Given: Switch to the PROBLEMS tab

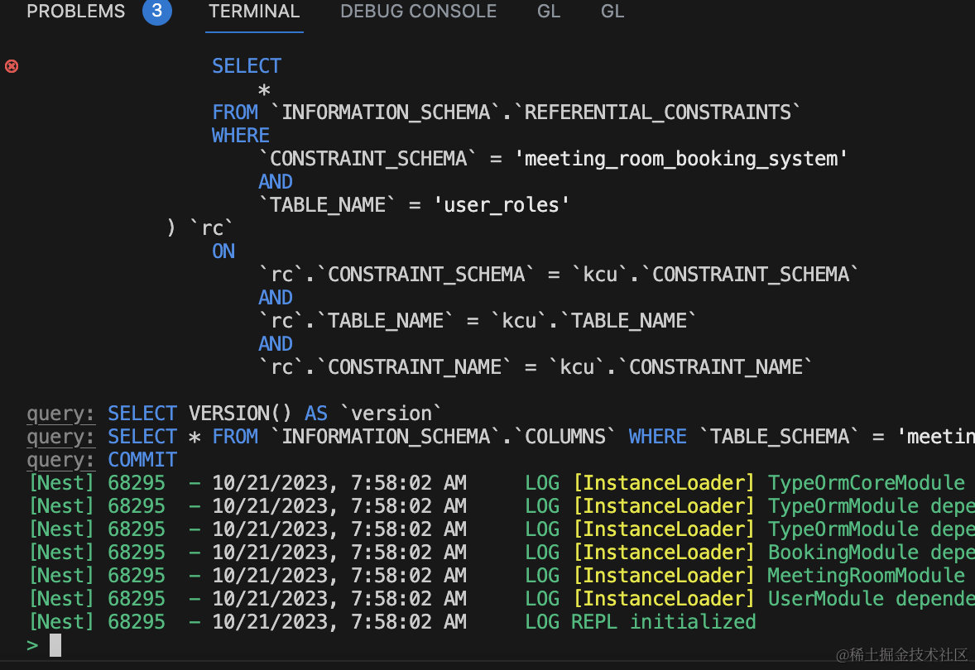Looking at the screenshot, I should pos(76,12).
